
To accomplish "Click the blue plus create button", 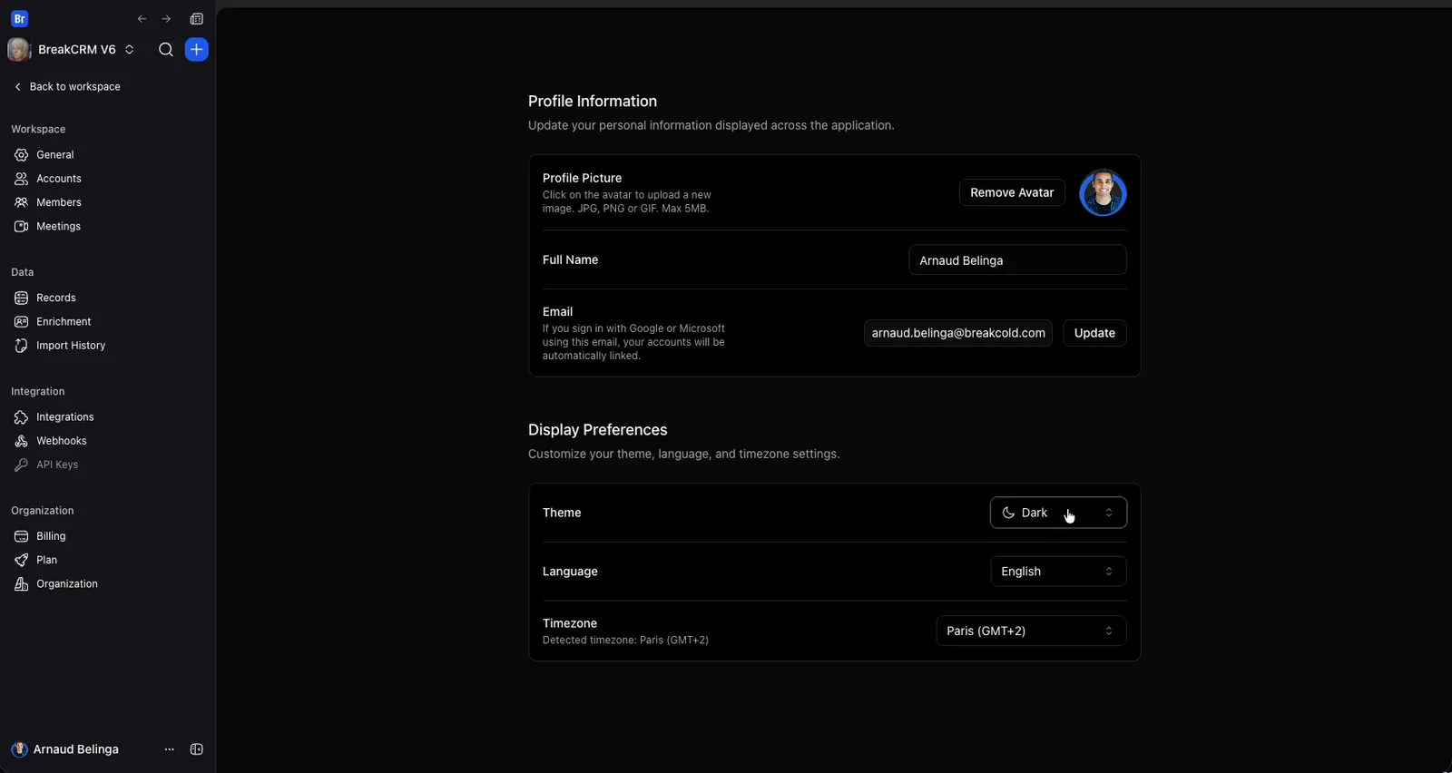I will [x=197, y=50].
